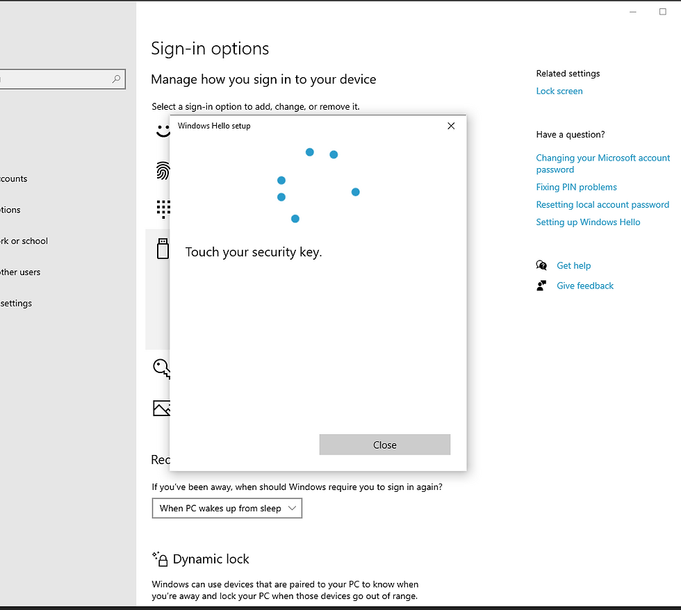Select the 'ccounts' sidebar item

coord(13,179)
